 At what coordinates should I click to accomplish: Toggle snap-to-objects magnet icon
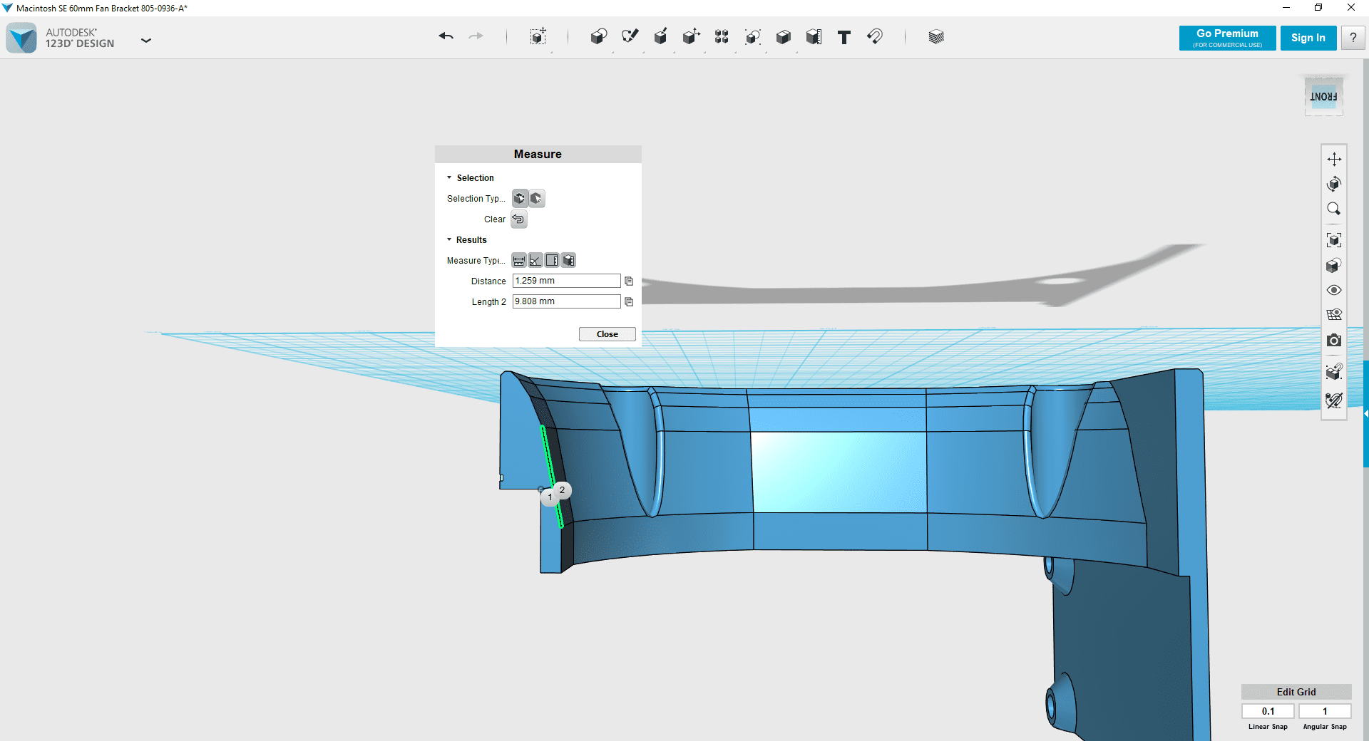(1334, 371)
